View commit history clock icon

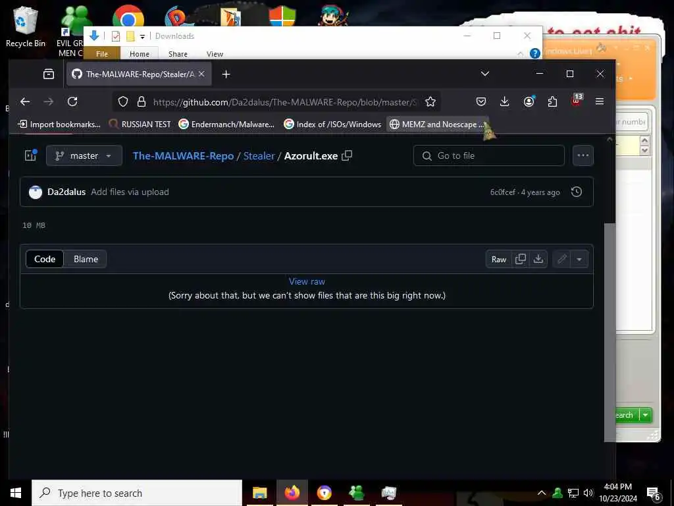(577, 192)
